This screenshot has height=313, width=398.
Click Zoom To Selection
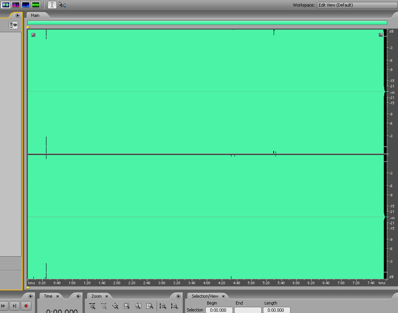pos(127,306)
